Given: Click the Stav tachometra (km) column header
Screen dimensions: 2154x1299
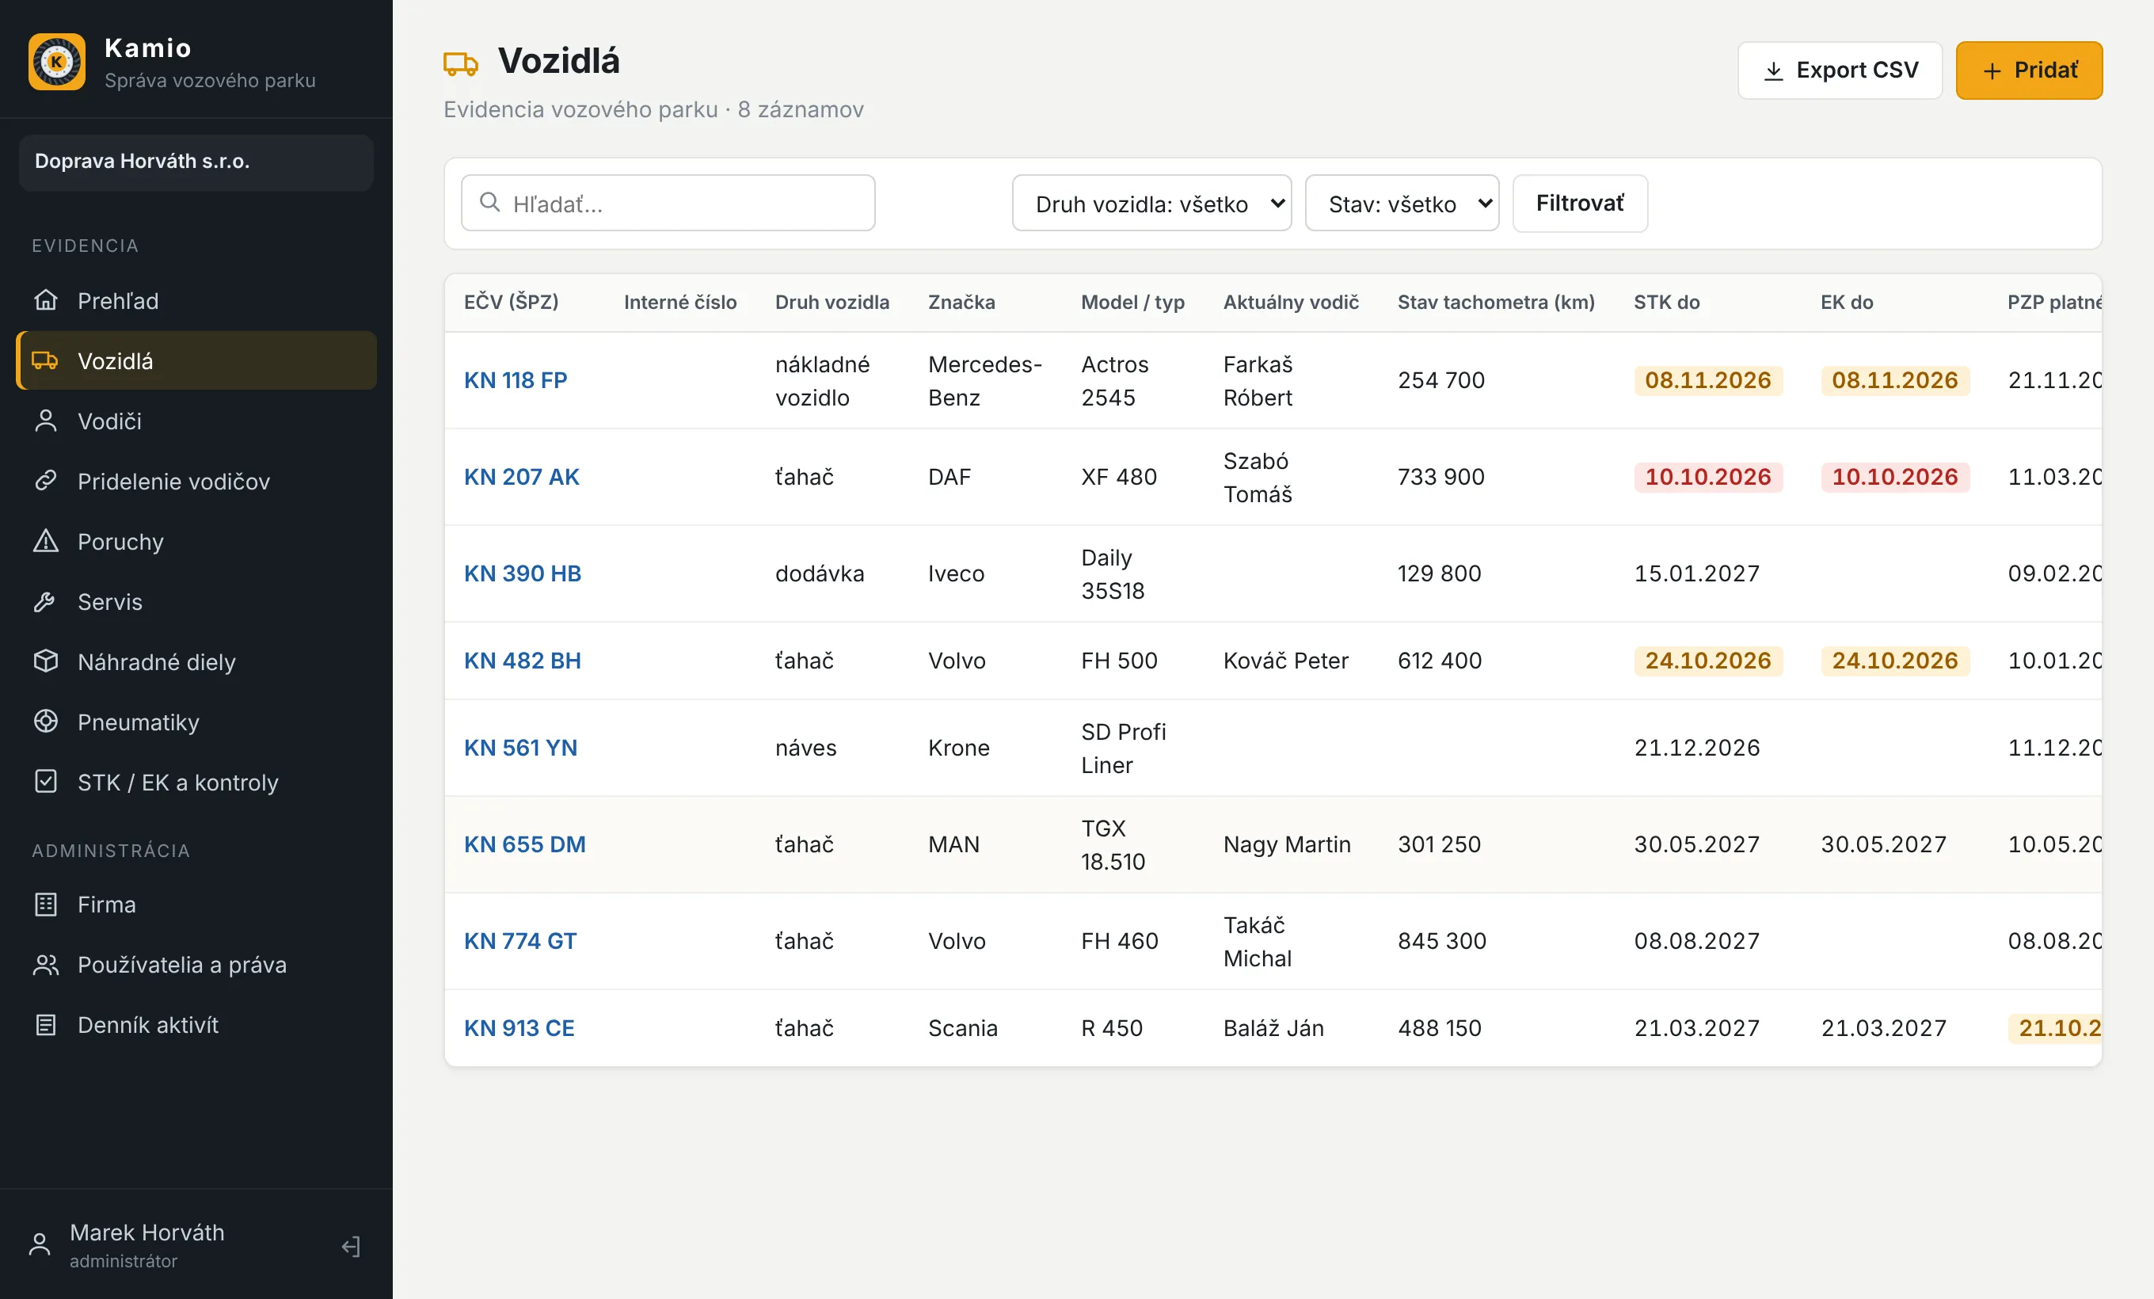Looking at the screenshot, I should click(x=1496, y=302).
